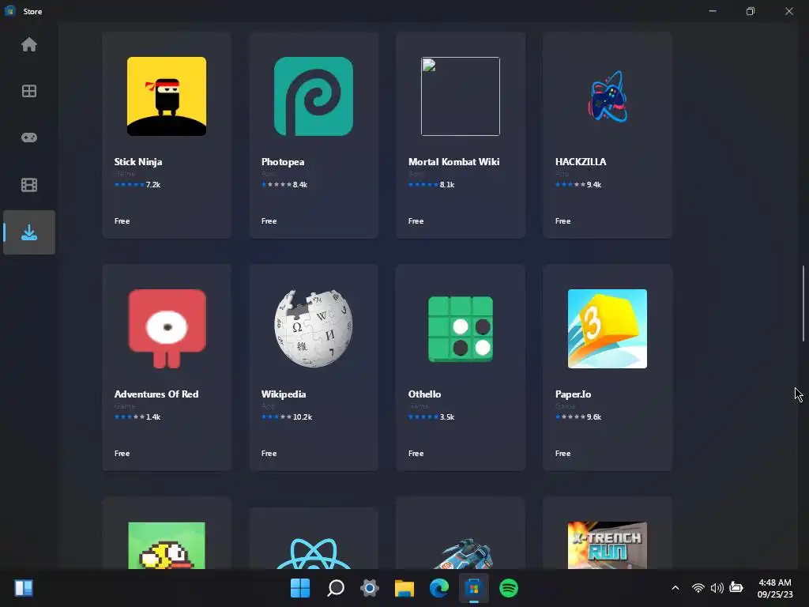Open the Stick Ninja app icon
Viewport: 809px width, 607px height.
pyautogui.click(x=167, y=96)
